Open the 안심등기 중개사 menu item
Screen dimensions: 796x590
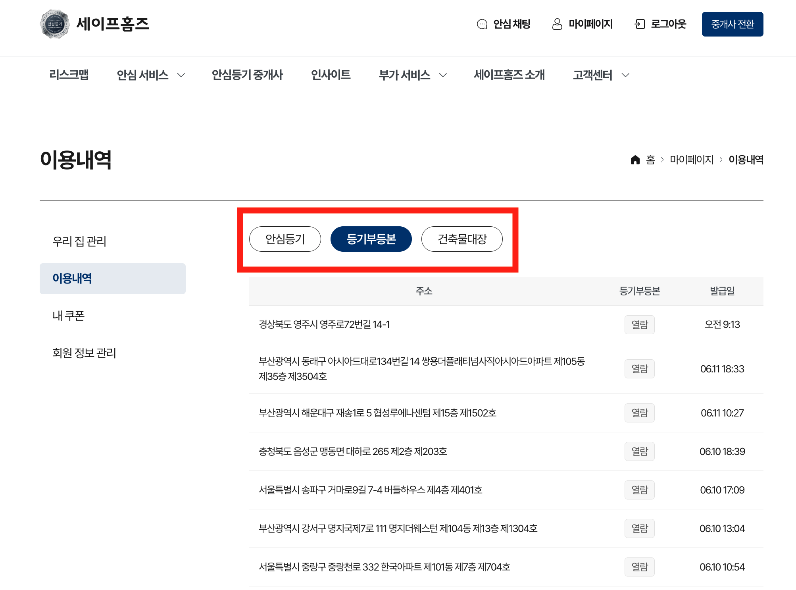[x=247, y=75]
